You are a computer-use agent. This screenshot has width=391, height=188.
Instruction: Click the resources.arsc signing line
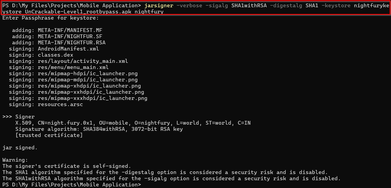click(x=60, y=104)
